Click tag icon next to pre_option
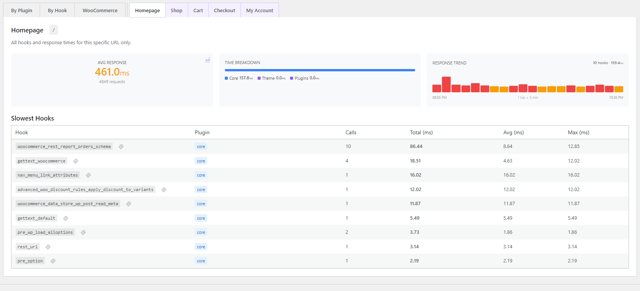The height and width of the screenshot is (291, 640). pos(53,261)
